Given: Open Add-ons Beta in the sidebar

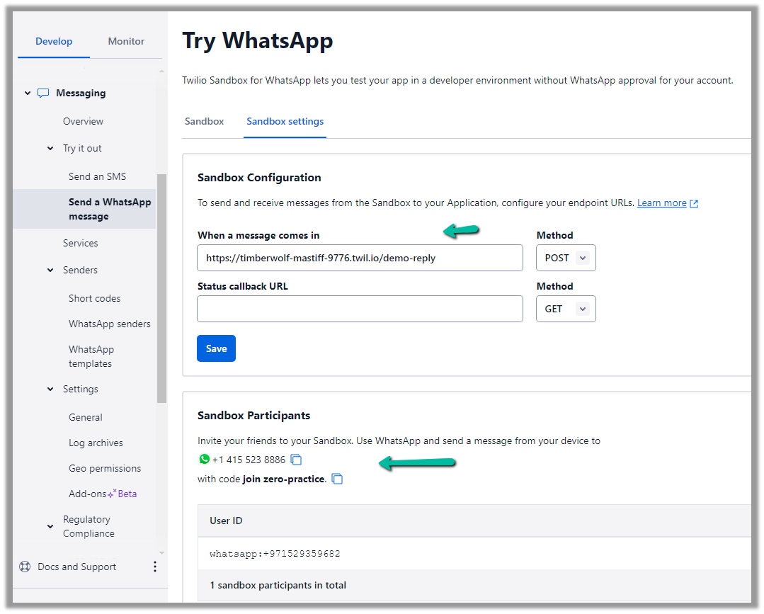Looking at the screenshot, I should point(102,494).
